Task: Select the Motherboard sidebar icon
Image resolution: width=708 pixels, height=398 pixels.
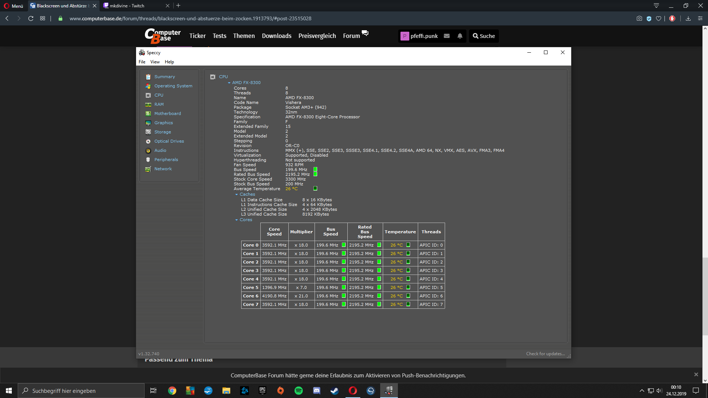Action: (x=148, y=114)
